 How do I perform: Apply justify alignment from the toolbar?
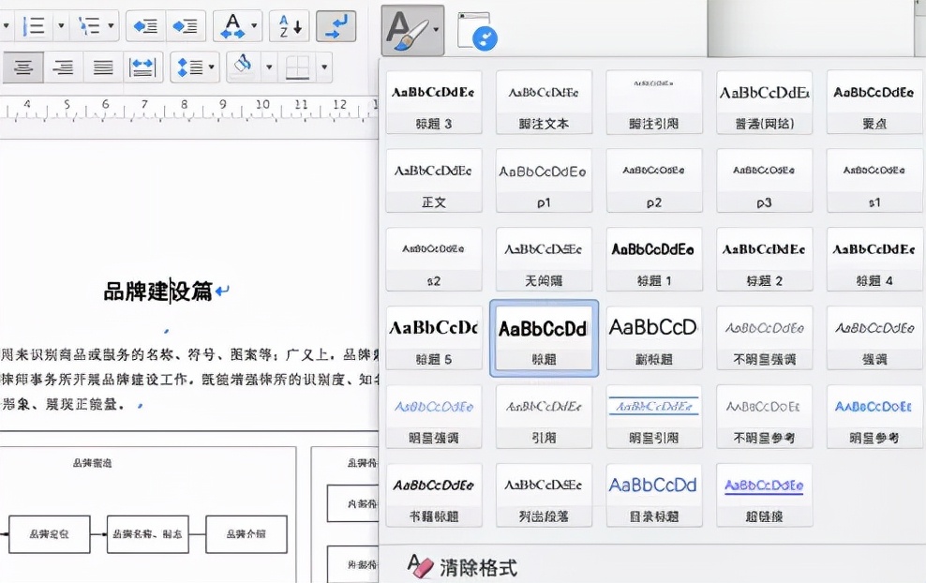click(102, 67)
